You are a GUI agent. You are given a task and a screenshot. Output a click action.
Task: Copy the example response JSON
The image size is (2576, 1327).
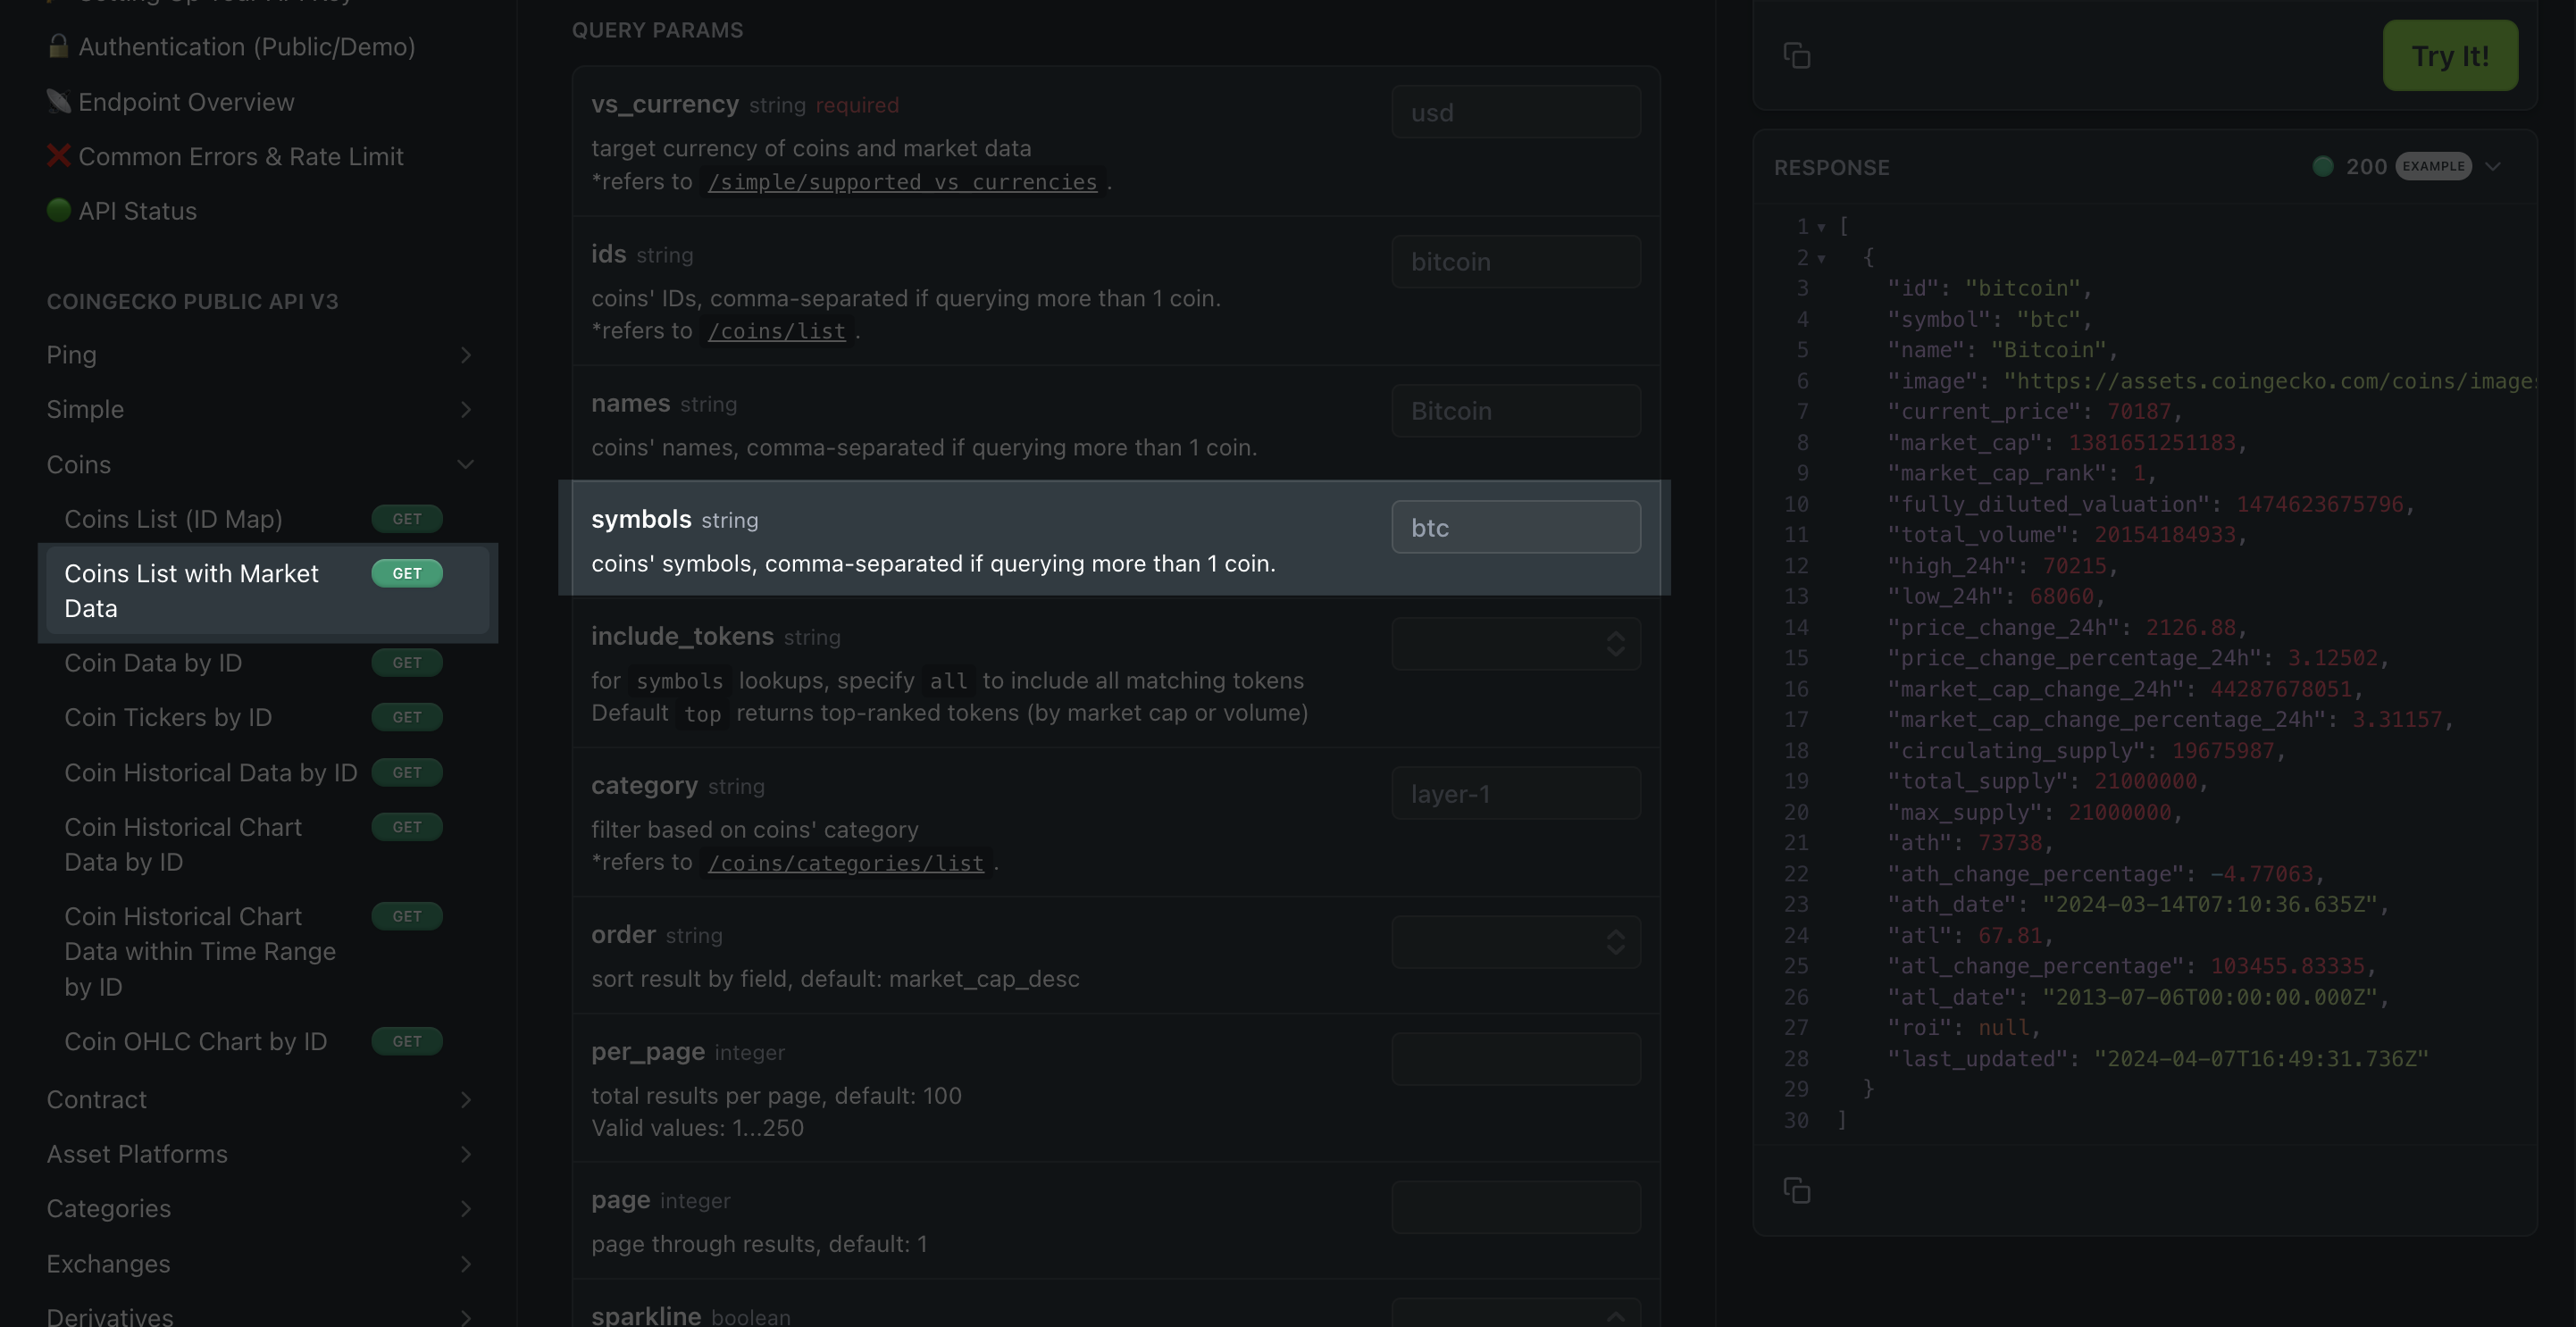click(x=1797, y=1190)
